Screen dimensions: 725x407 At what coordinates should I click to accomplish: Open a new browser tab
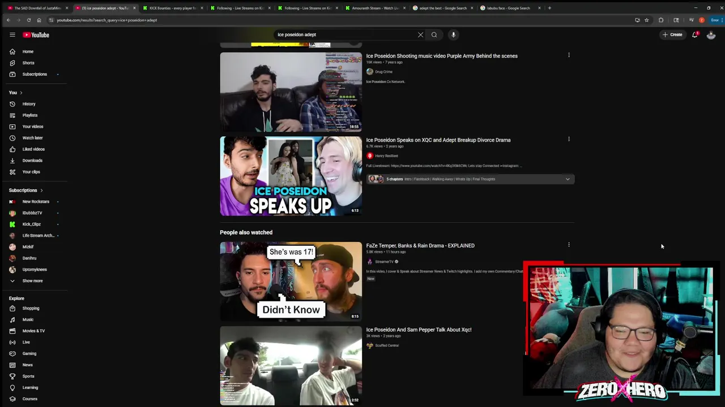(549, 8)
